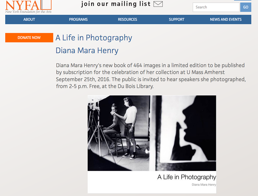Click the Diana Mara Henry book cover caption

pyautogui.click(x=204, y=185)
